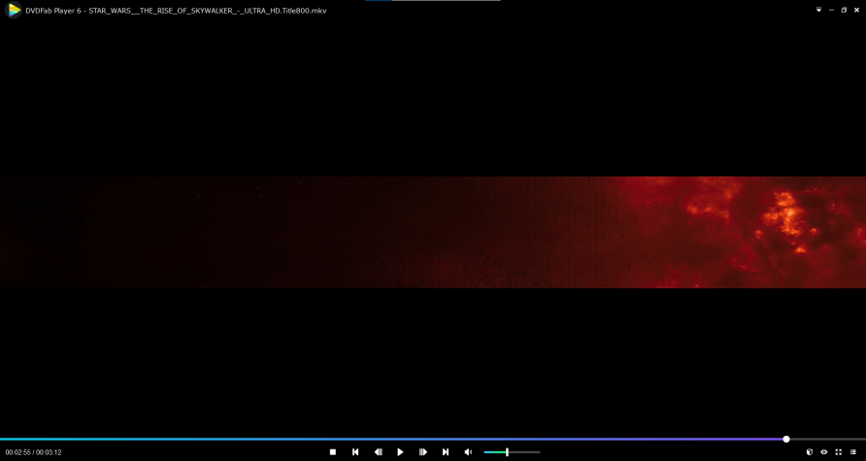Screen dimensions: 866x461
Task: Restore down the player window
Action: tap(844, 10)
